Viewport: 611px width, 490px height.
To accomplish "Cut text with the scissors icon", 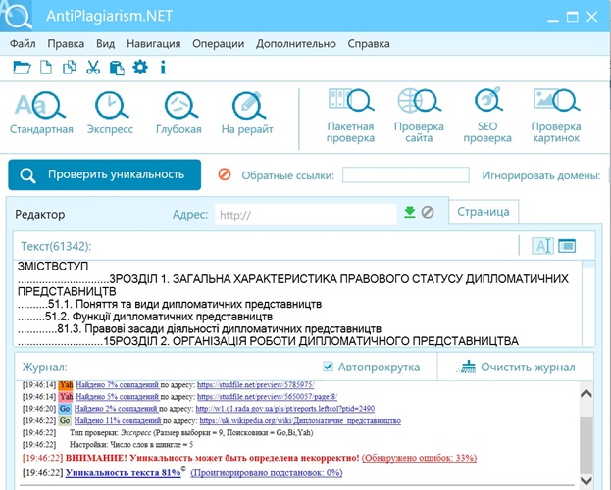I will pyautogui.click(x=93, y=68).
